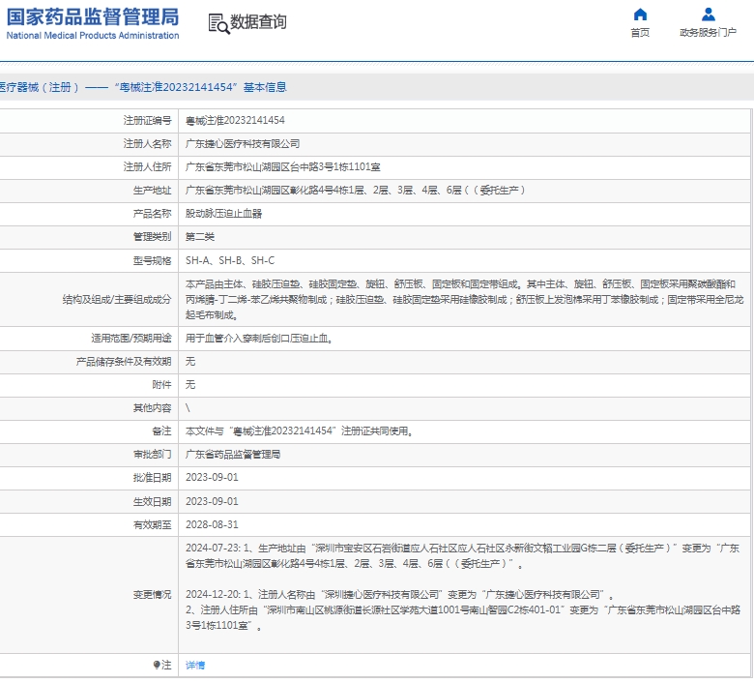The width and height of the screenshot is (754, 683).
Task: Select the registration number value 粤械注准20232141454
Action: (235, 120)
